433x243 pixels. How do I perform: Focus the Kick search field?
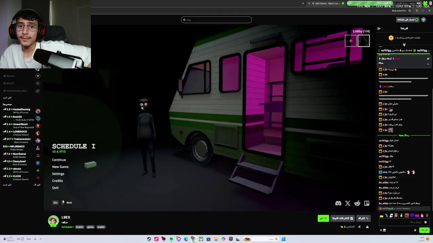click(216, 20)
